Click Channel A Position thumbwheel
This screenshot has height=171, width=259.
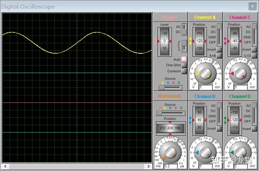199,41
